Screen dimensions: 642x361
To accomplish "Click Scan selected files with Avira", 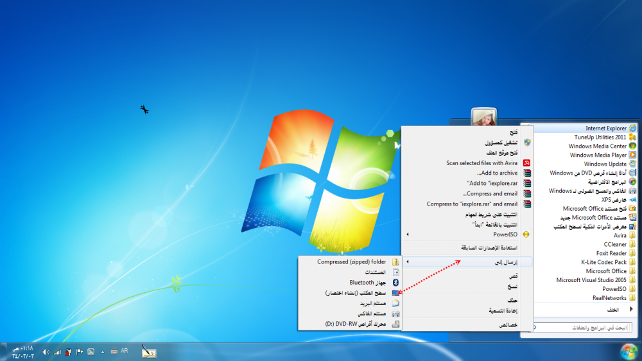I will pyautogui.click(x=481, y=163).
